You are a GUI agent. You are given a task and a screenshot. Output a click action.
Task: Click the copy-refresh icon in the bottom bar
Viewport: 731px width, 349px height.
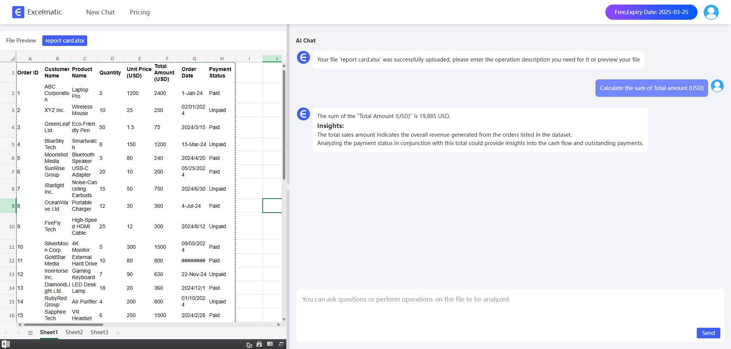coord(249,344)
